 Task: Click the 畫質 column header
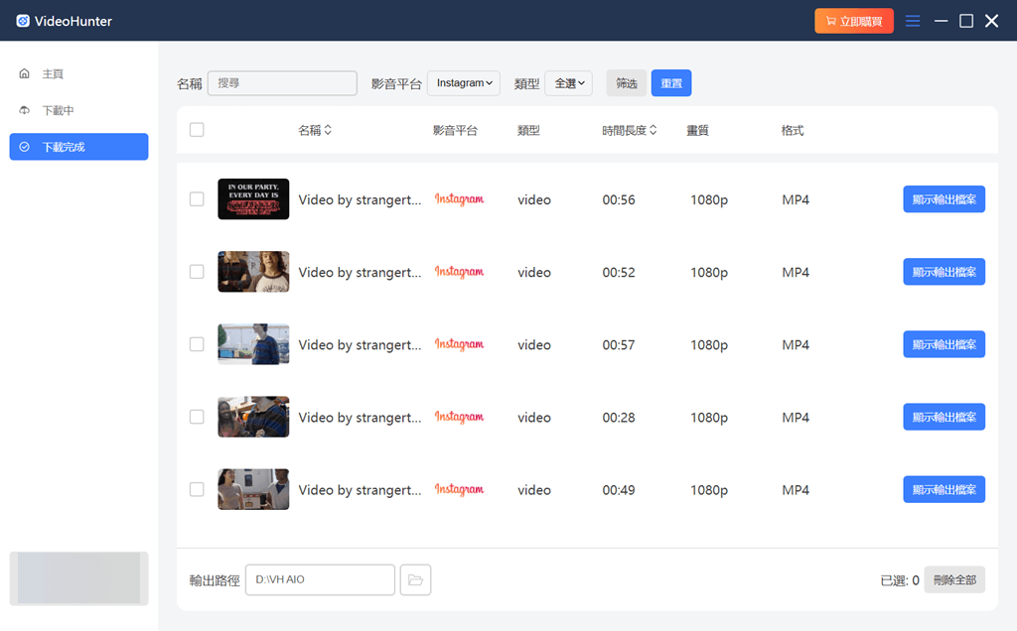point(698,130)
